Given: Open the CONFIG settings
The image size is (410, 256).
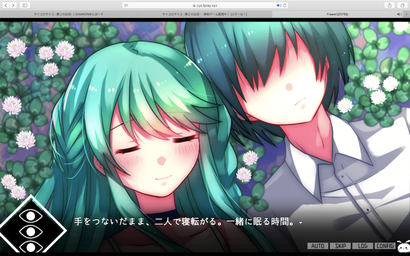Looking at the screenshot, I should (385, 246).
